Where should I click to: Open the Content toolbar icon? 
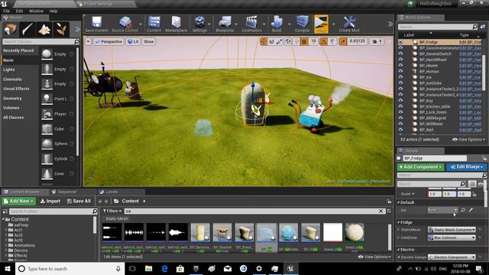(154, 24)
